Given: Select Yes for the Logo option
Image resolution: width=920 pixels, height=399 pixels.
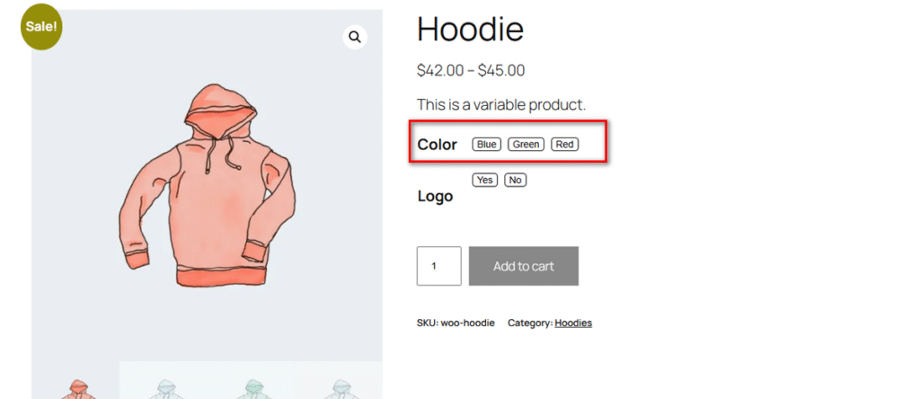Looking at the screenshot, I should tap(485, 181).
